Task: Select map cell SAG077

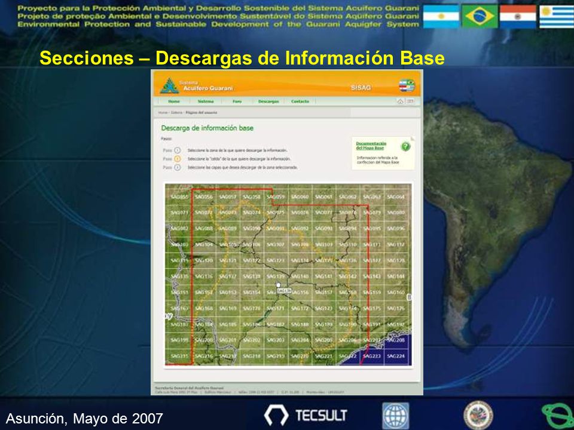Action: pos(324,213)
